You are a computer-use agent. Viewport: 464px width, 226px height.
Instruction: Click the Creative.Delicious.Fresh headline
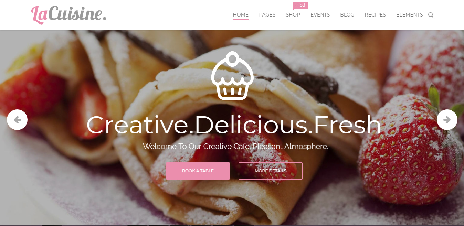click(x=234, y=125)
